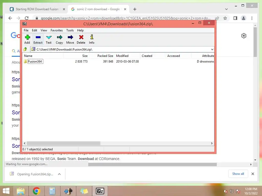Click the network tray icon
The image size is (262, 196).
coord(232,191)
